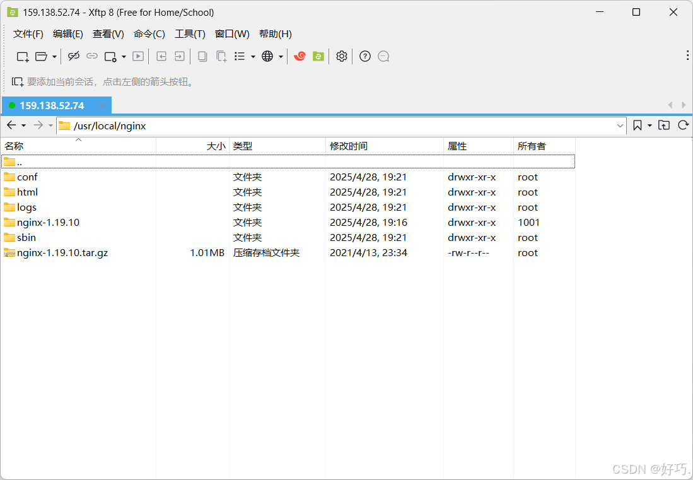Screen dimensions: 693x480
Task: Click the new file pane icon
Action: (221, 56)
